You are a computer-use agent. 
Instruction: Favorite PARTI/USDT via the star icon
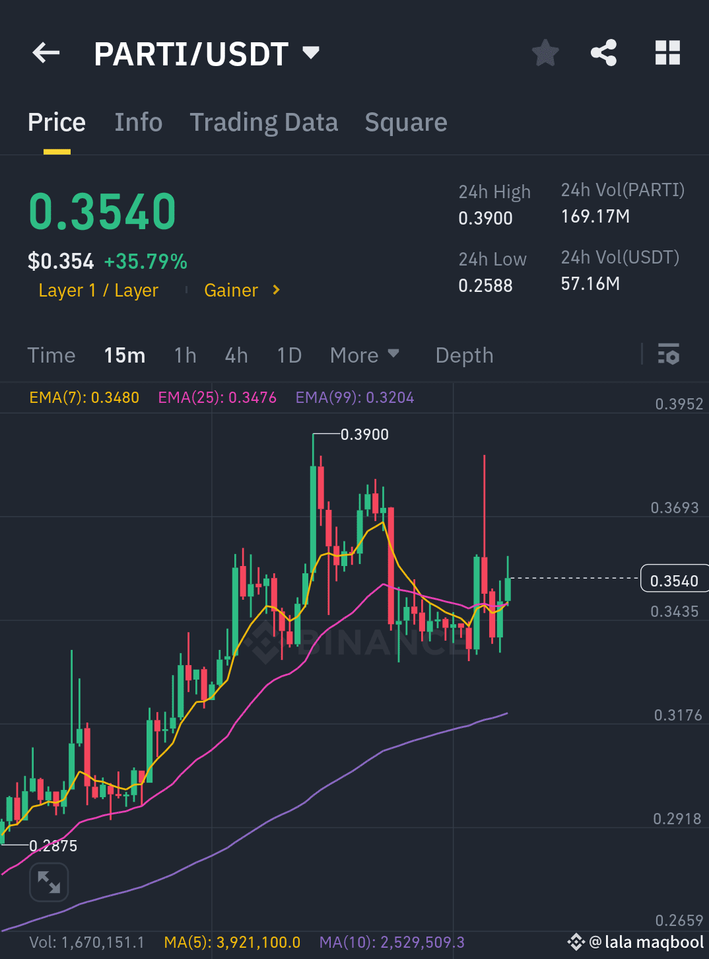(x=545, y=53)
